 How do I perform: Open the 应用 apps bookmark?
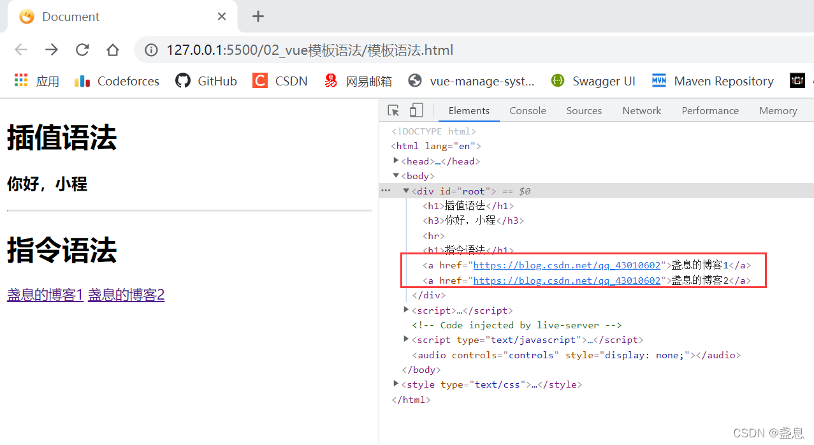point(36,81)
